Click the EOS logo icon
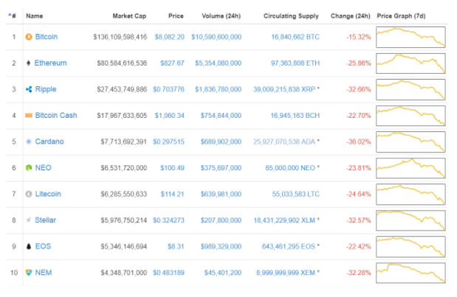This screenshot has height=297, width=457. point(29,246)
